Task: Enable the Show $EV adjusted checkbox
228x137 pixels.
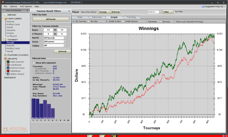Action: (x=34, y=63)
